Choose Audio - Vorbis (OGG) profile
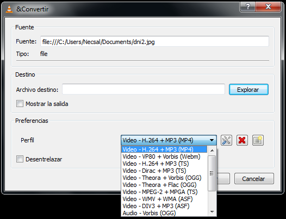Viewport: 286px width, 219px height. coord(164,213)
